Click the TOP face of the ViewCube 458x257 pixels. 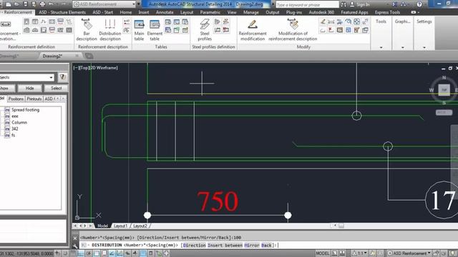pyautogui.click(x=444, y=90)
